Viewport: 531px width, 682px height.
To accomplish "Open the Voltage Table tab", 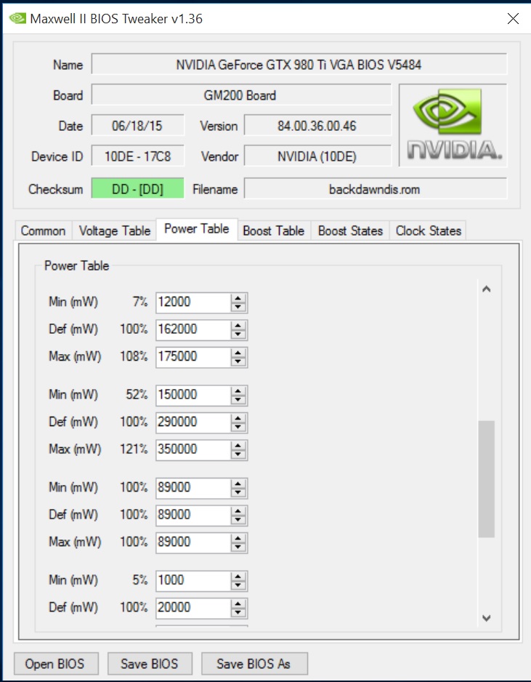I will click(115, 230).
